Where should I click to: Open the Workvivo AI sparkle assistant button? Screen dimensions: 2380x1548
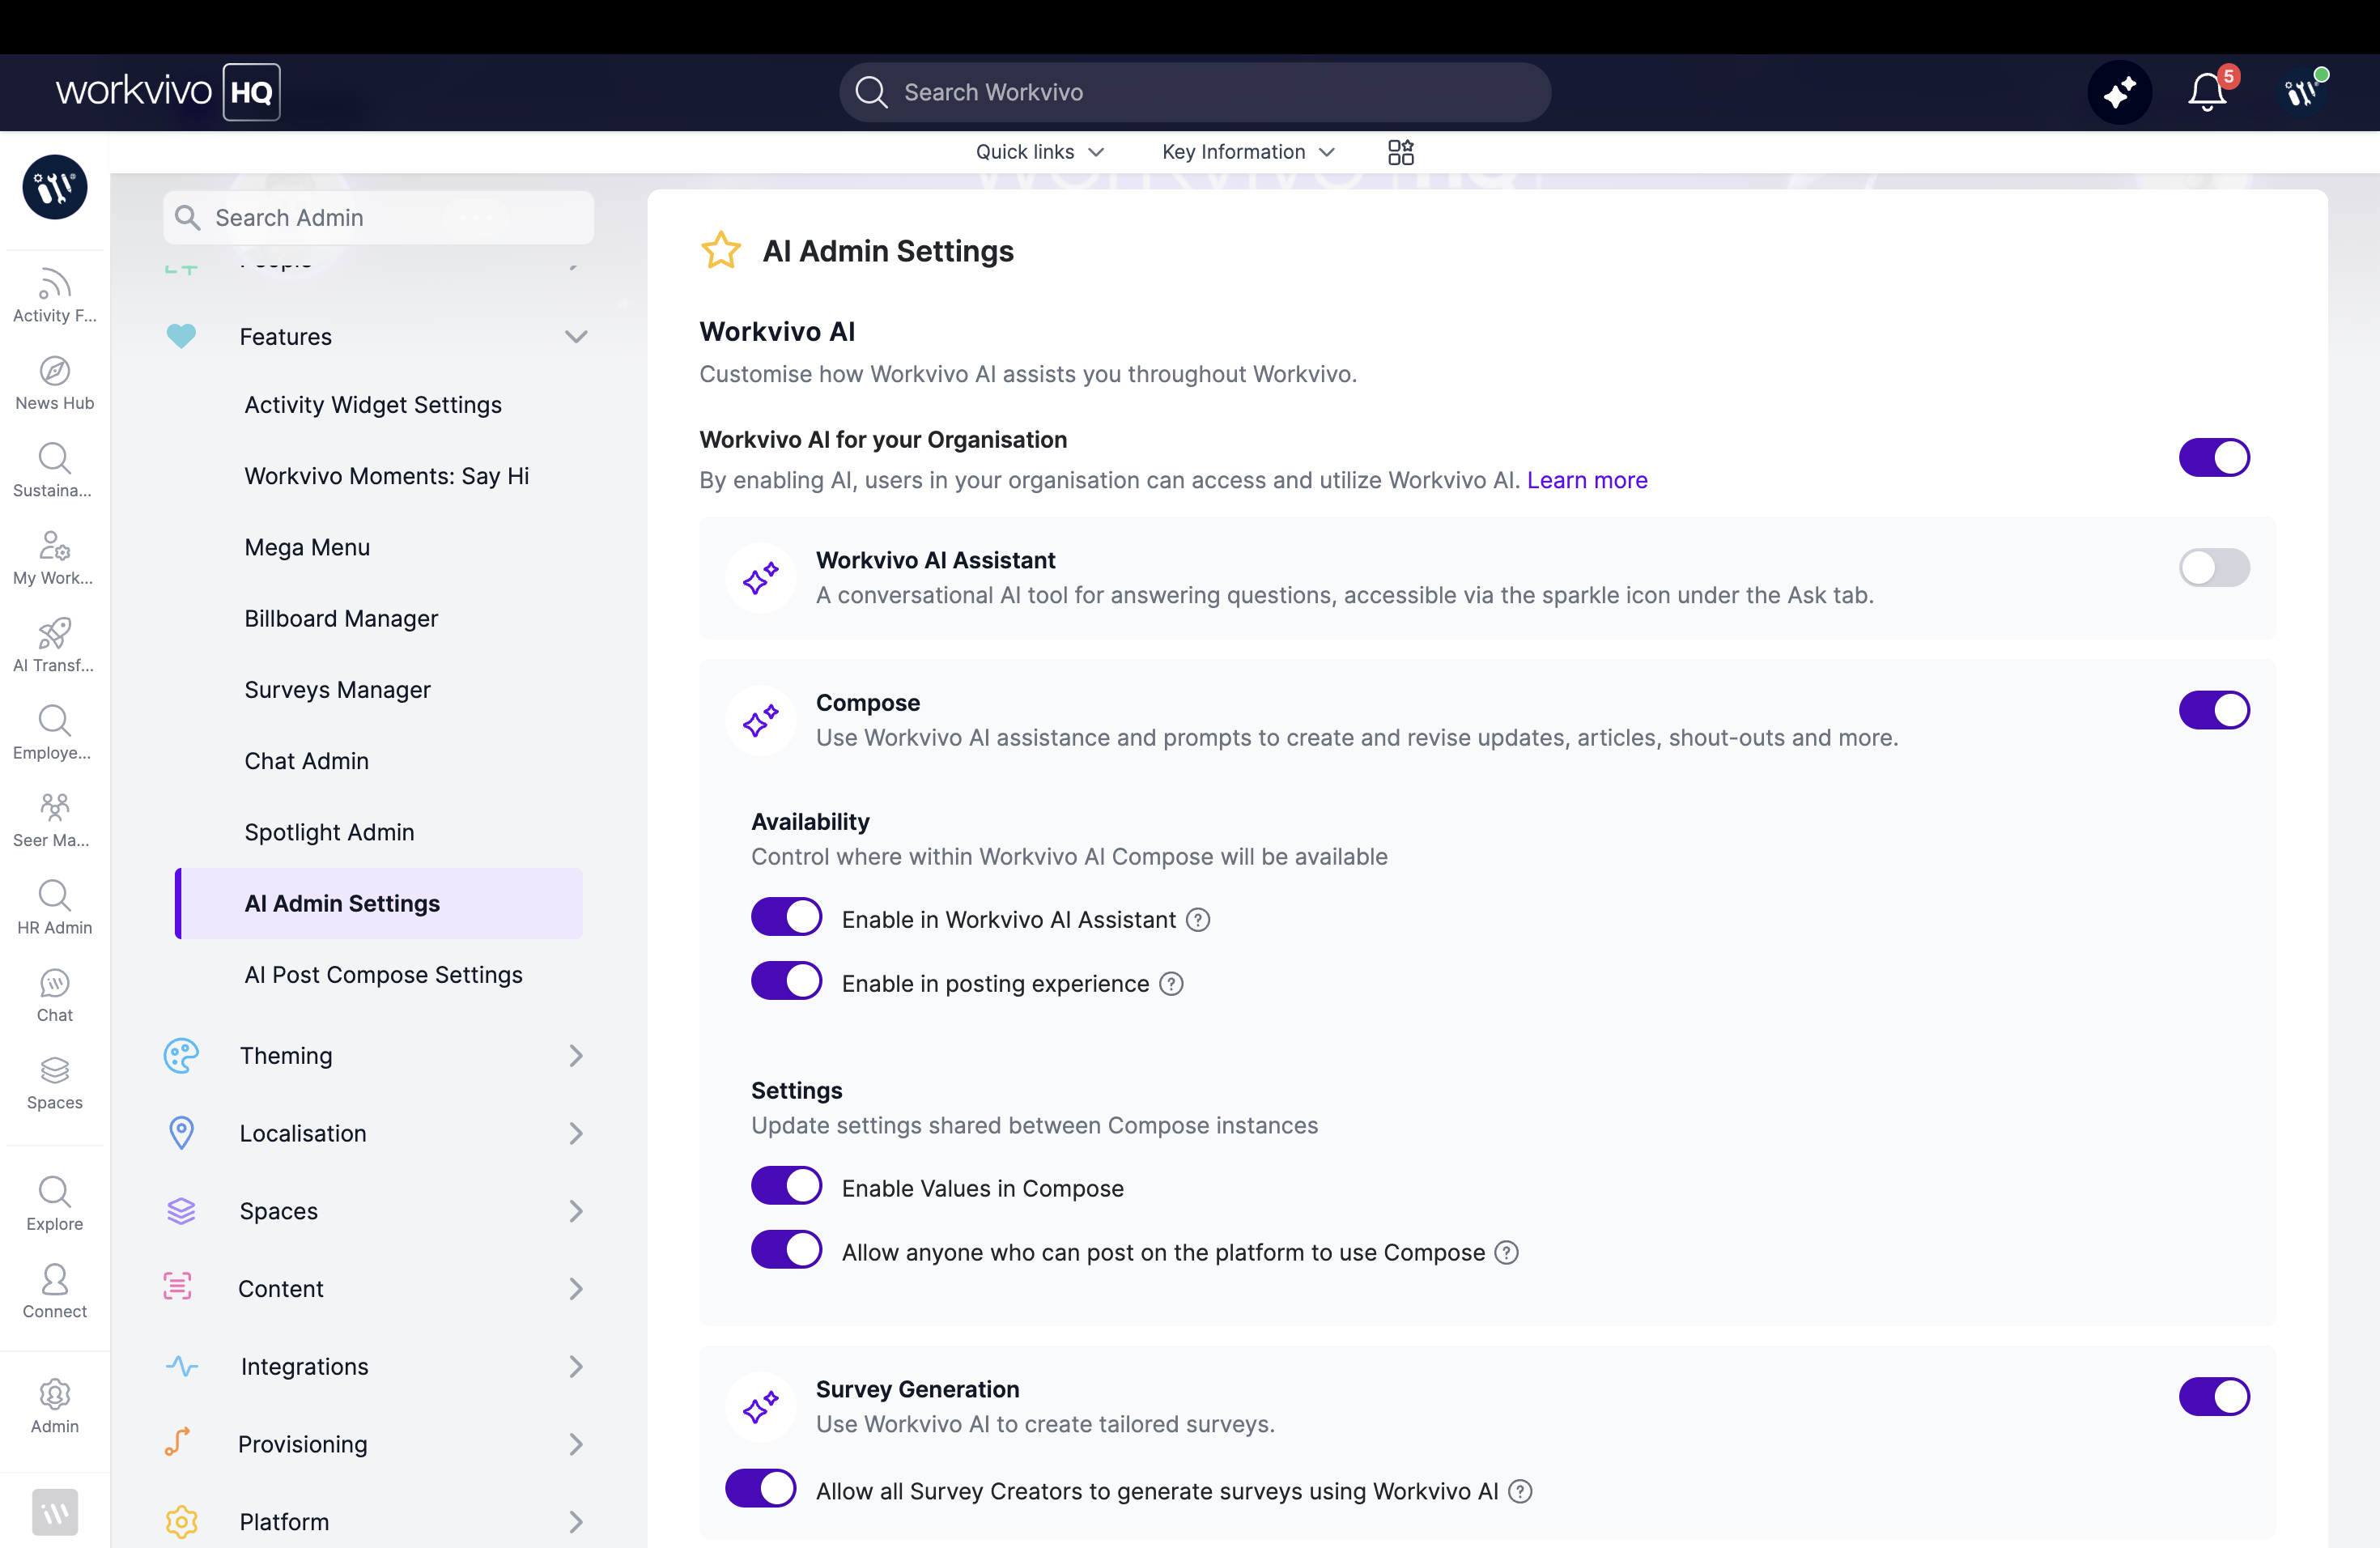(2119, 92)
